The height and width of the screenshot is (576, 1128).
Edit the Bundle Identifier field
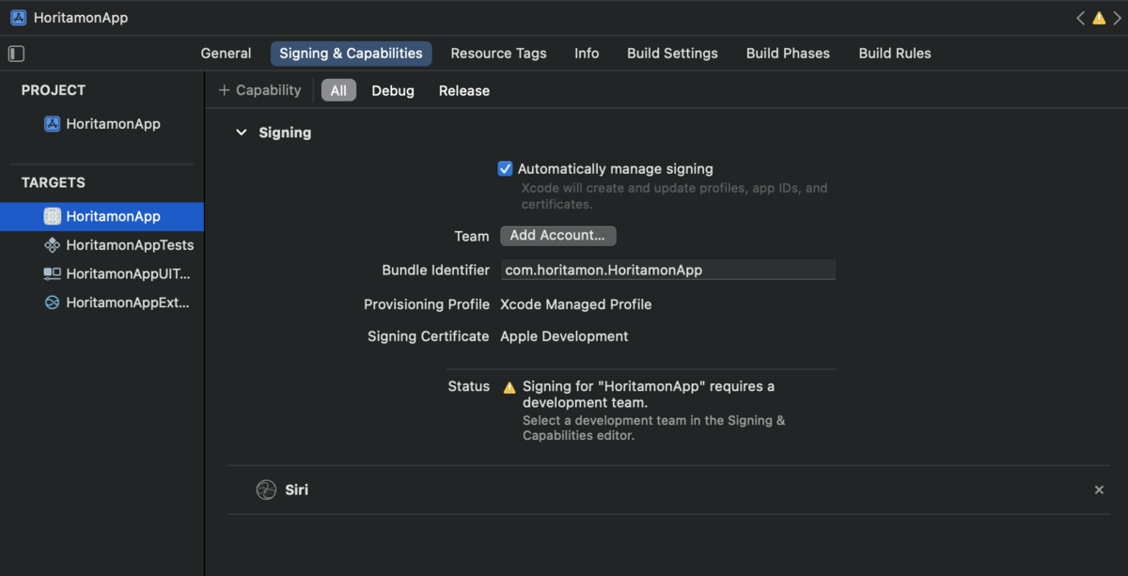(x=667, y=270)
